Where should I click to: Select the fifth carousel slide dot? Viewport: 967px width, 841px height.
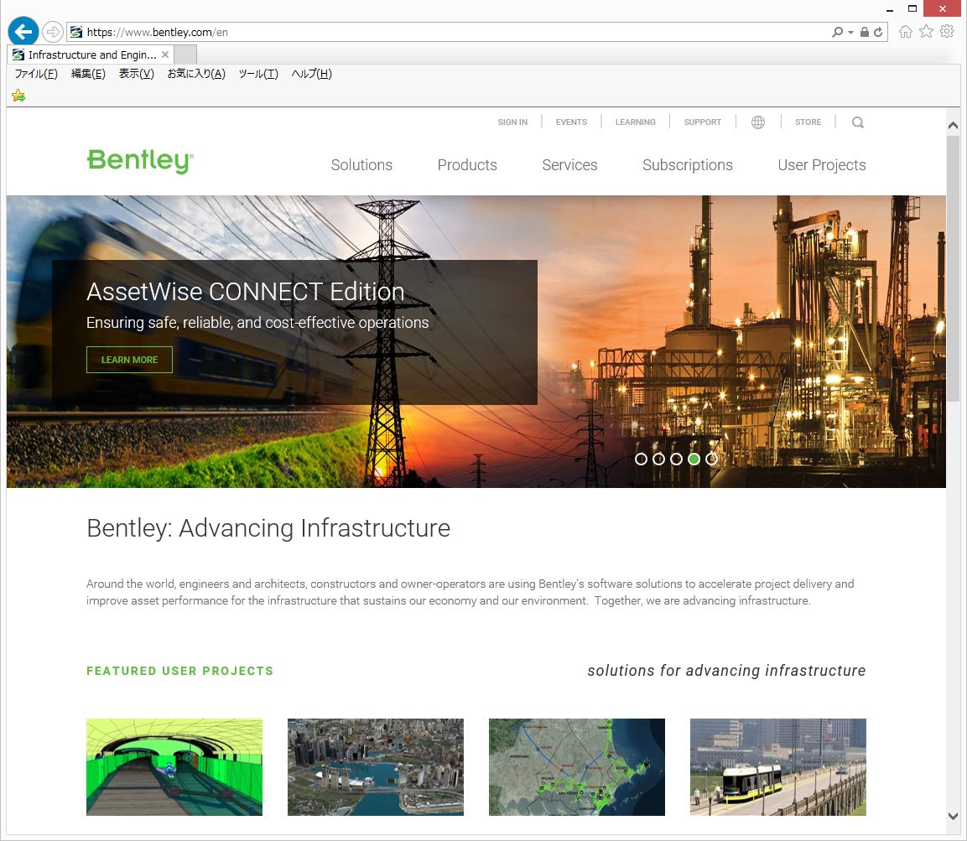pos(712,459)
